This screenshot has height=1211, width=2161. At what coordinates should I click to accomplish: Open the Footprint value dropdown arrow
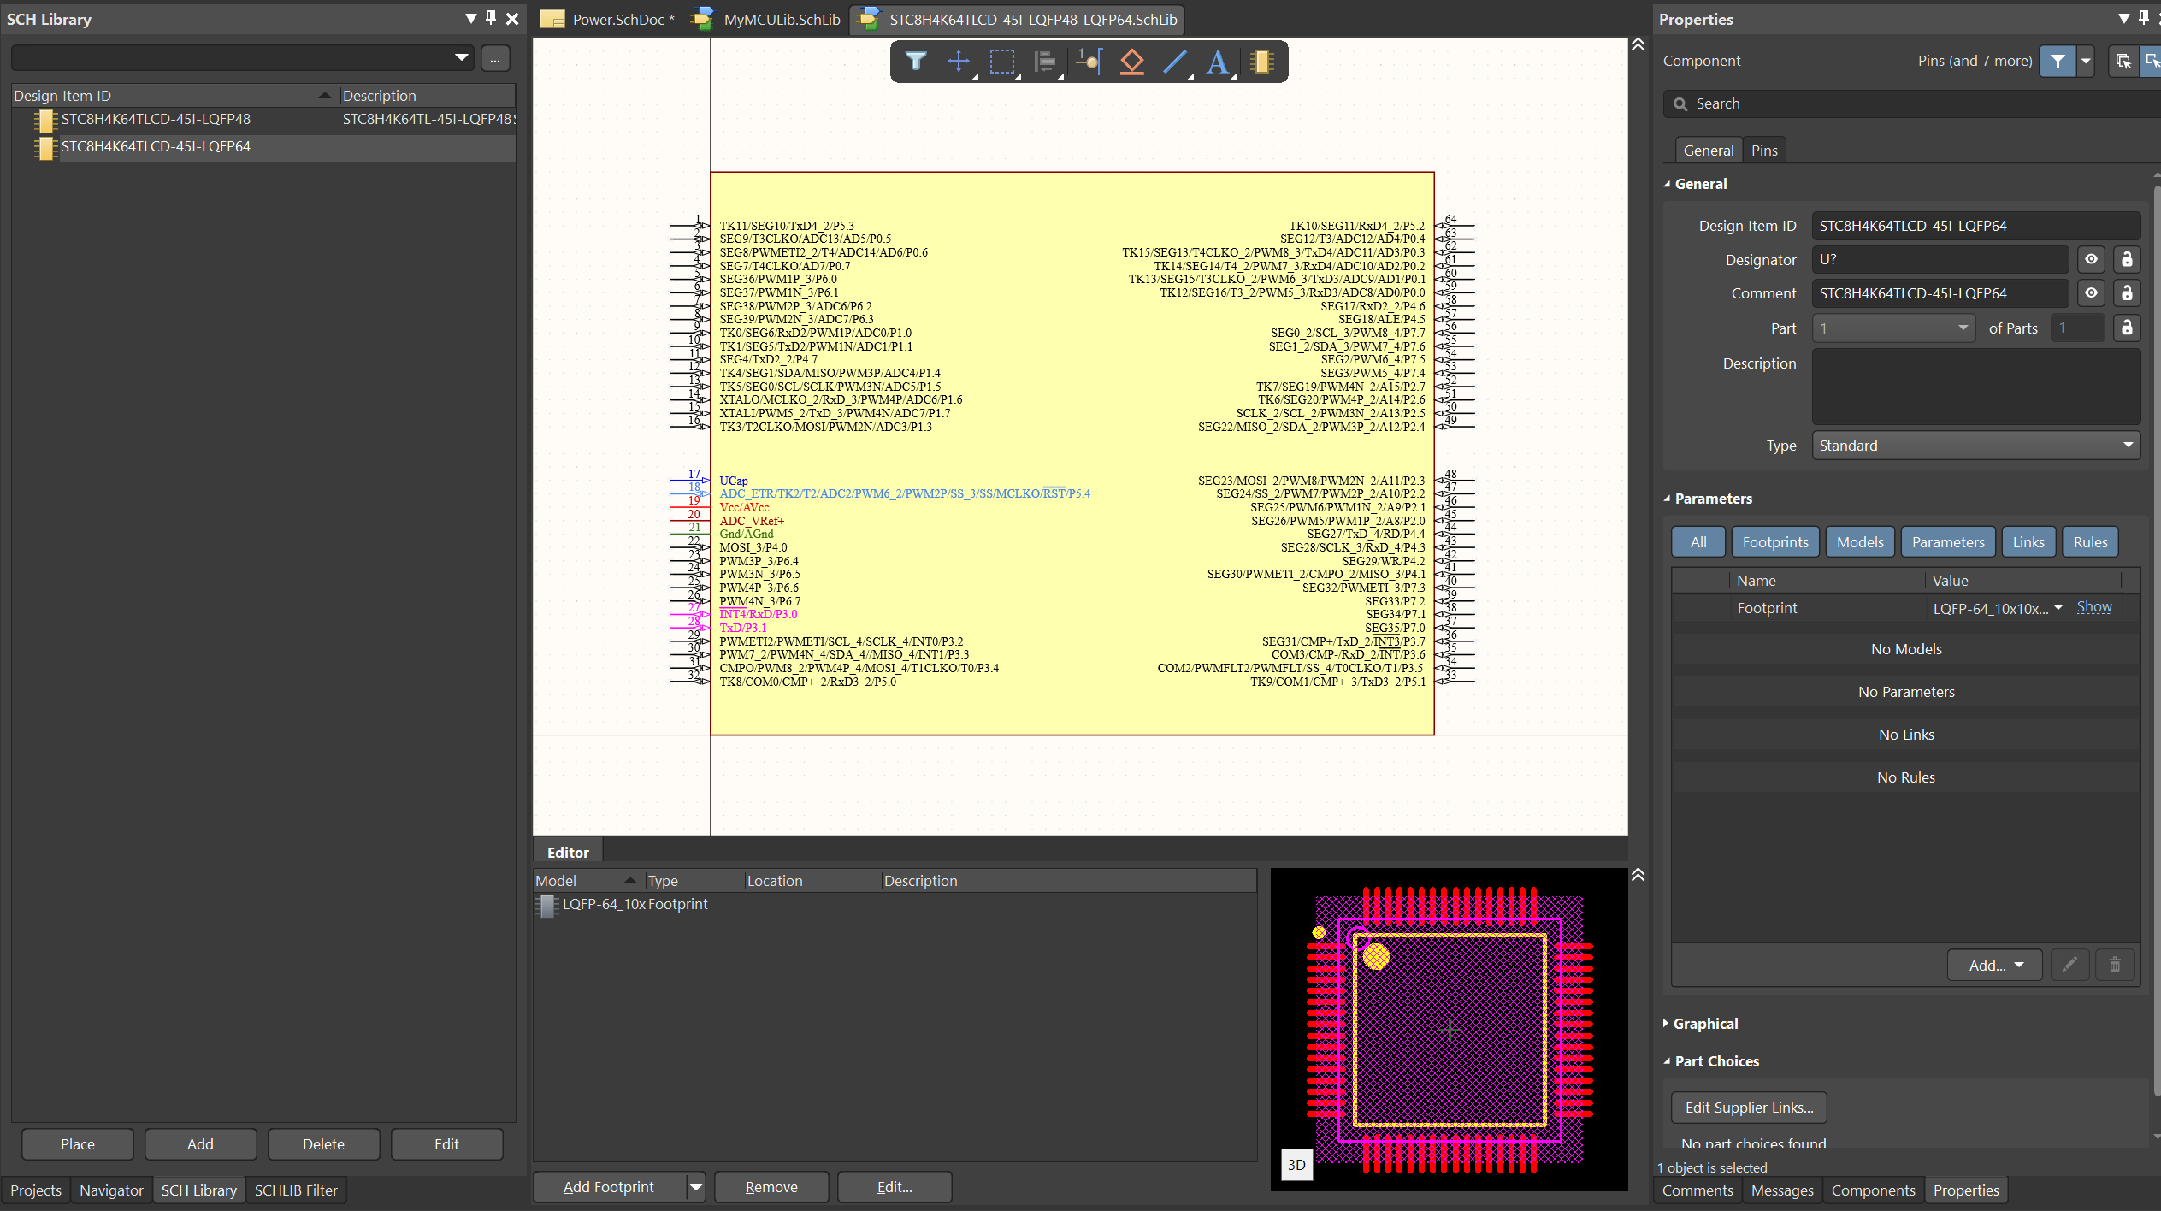2058,607
